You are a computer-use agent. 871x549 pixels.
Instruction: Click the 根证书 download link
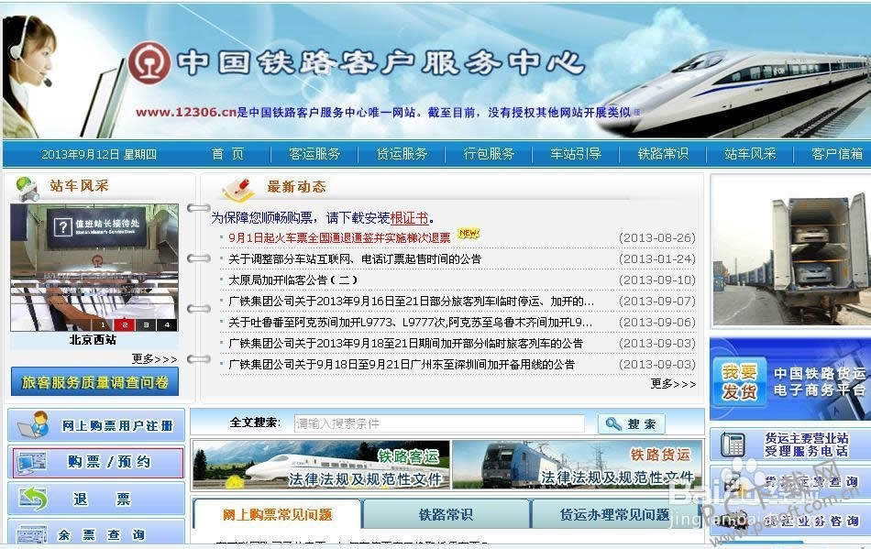[x=409, y=218]
